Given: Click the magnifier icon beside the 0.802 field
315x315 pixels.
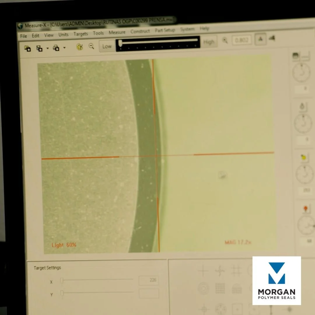Looking at the screenshot, I should (x=225, y=41).
